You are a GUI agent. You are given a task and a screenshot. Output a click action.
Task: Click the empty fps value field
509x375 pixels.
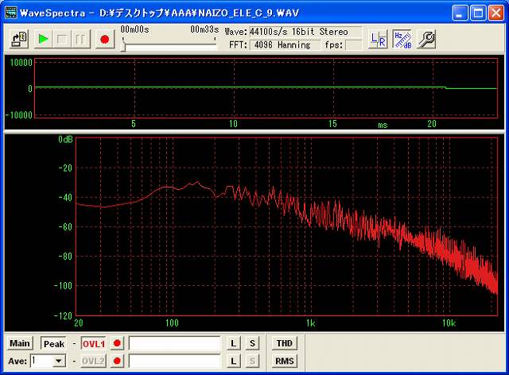[353, 44]
